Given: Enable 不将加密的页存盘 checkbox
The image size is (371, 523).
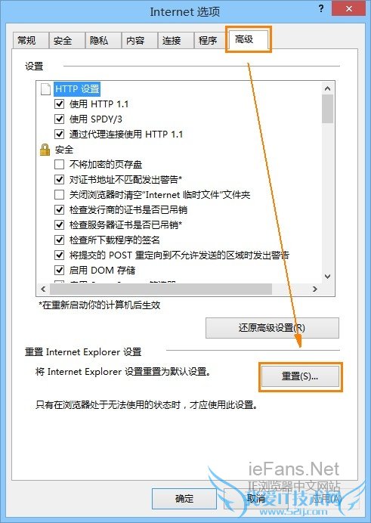Looking at the screenshot, I should pyautogui.click(x=60, y=165).
